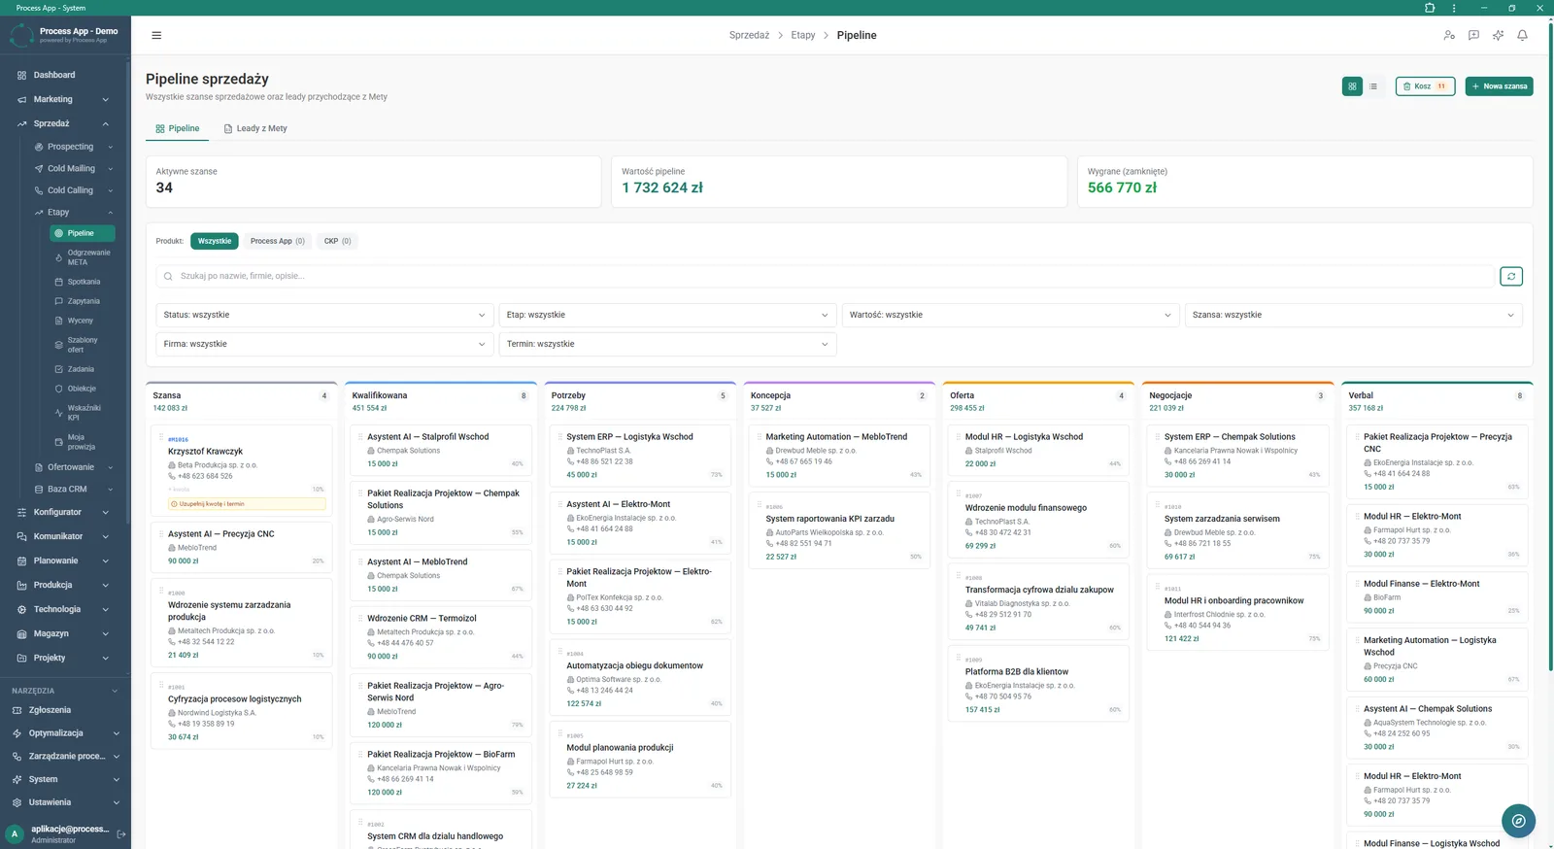This screenshot has width=1554, height=849.
Task: Open the user status icon in header
Action: 1449,35
